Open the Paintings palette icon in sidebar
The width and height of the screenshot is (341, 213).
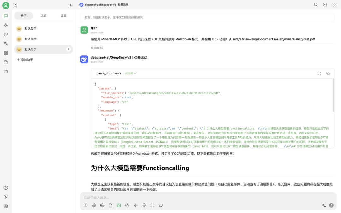[6, 34]
